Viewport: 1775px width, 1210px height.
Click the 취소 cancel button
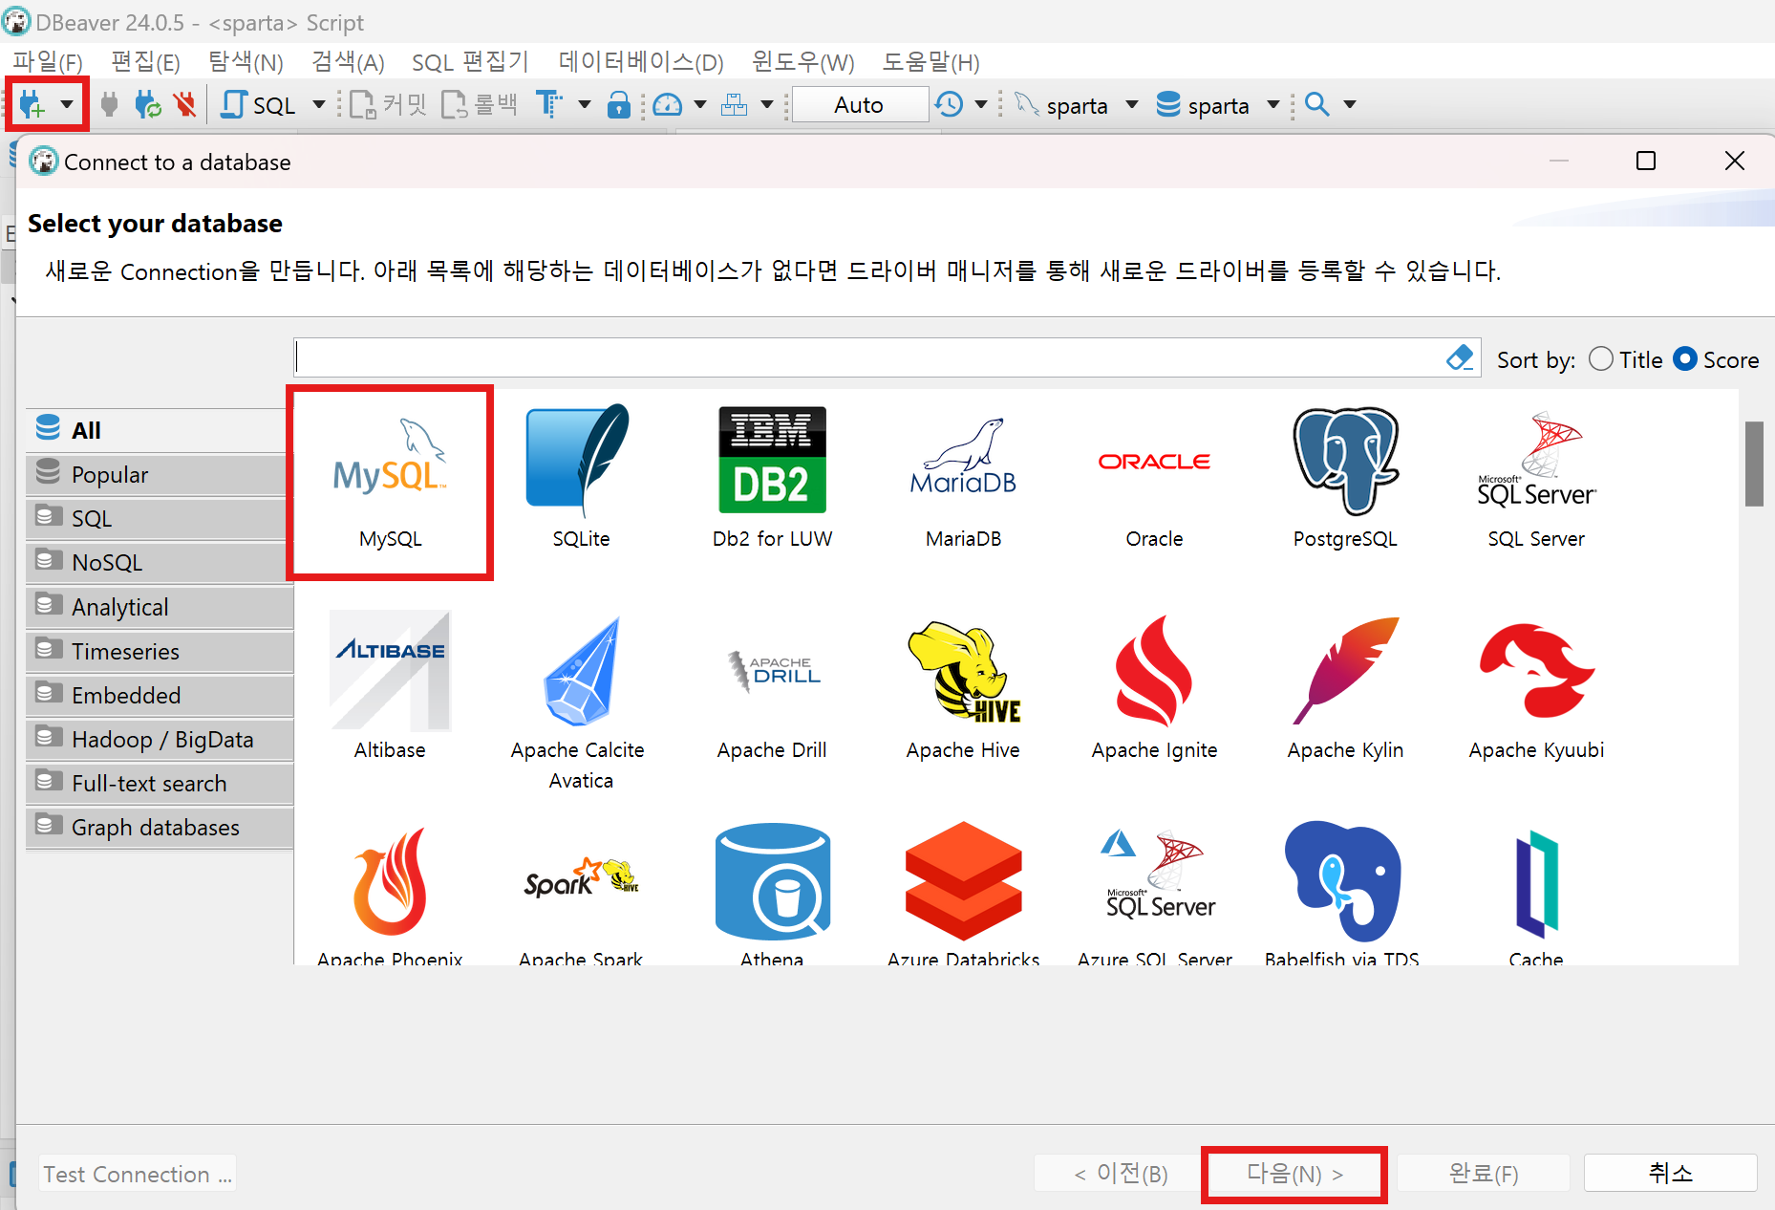[1670, 1173]
